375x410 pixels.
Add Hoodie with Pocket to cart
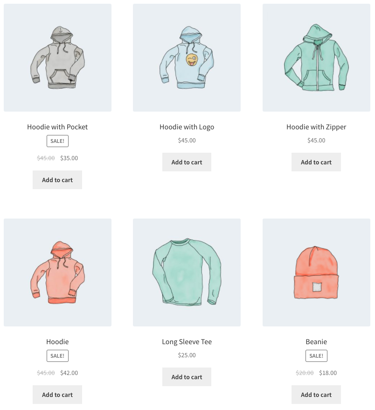(57, 180)
